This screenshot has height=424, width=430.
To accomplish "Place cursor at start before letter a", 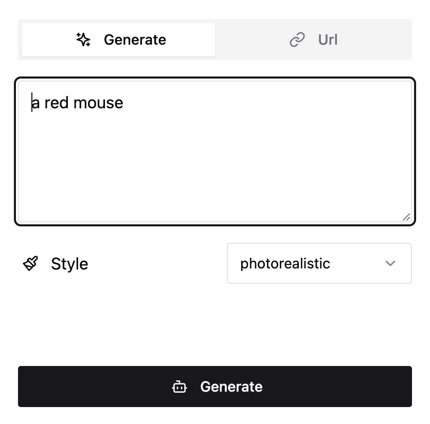I will [31, 103].
